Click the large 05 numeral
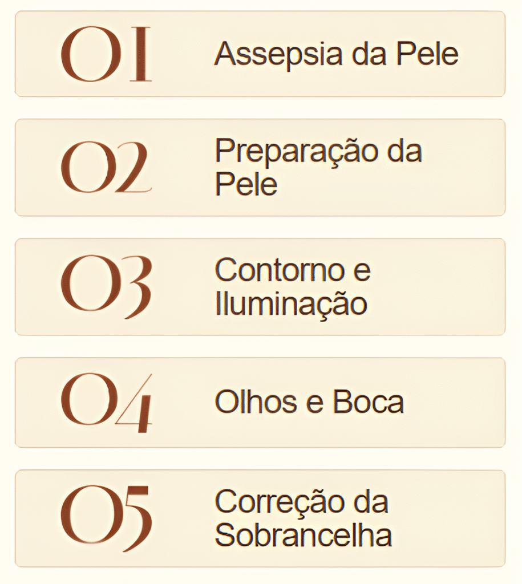 click(106, 518)
